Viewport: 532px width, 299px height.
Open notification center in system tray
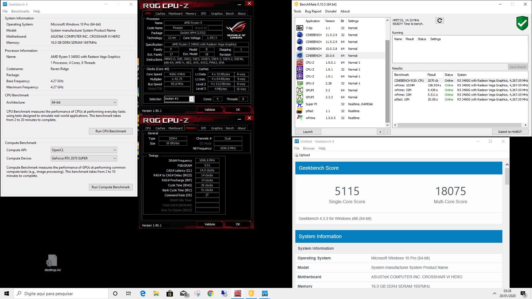click(523, 293)
